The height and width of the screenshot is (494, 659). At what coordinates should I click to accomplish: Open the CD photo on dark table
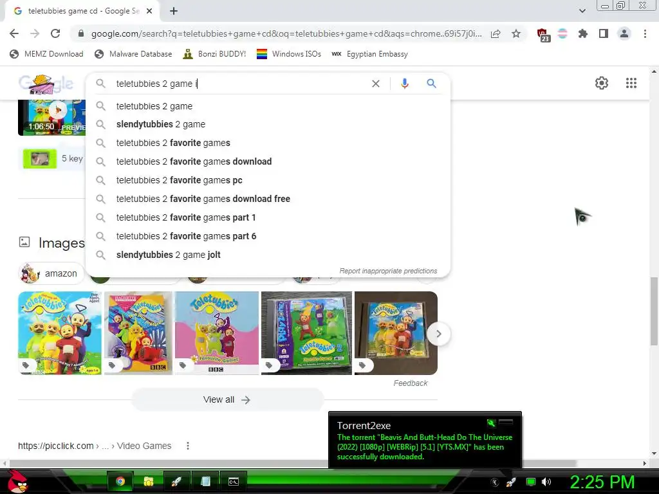(x=396, y=333)
